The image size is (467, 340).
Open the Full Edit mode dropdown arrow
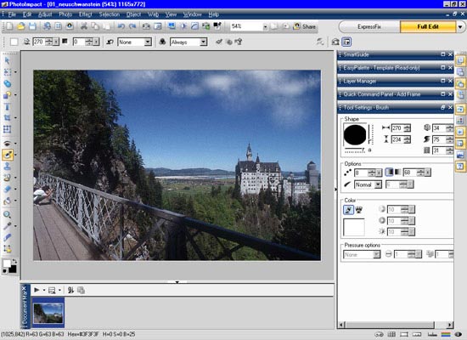click(x=460, y=27)
